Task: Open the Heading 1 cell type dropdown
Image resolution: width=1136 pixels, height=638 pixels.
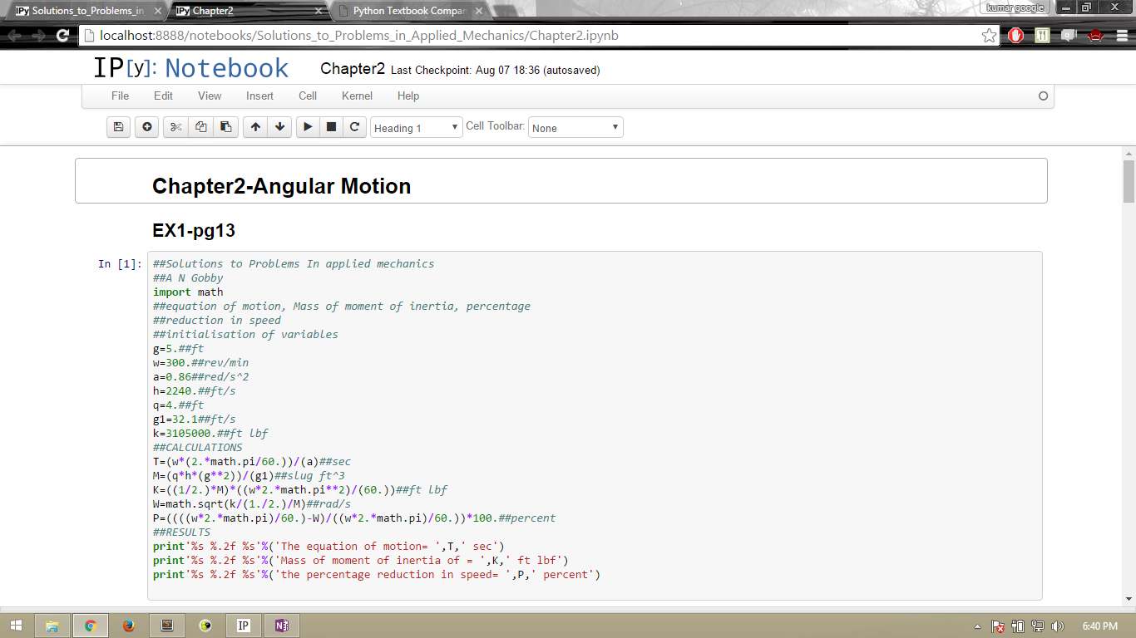Action: pyautogui.click(x=416, y=128)
